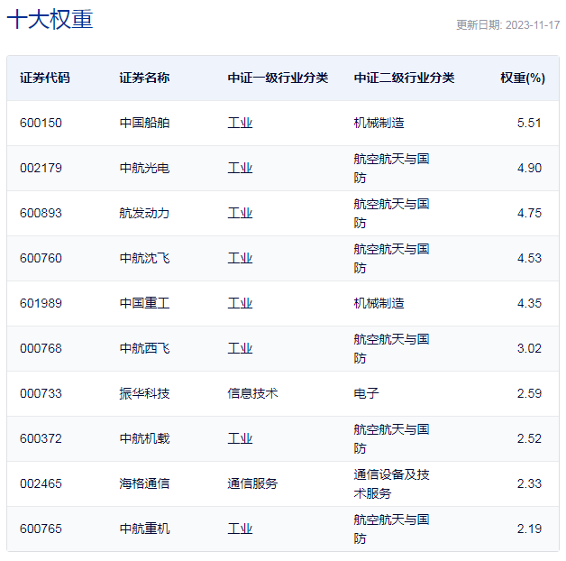Click the 通信设备及技术服务 sub-industry cell
Image resolution: width=566 pixels, height=561 pixels.
(391, 483)
